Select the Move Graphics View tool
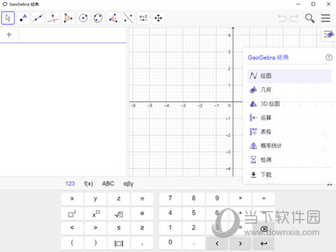This screenshot has height=252, width=336. [159, 18]
